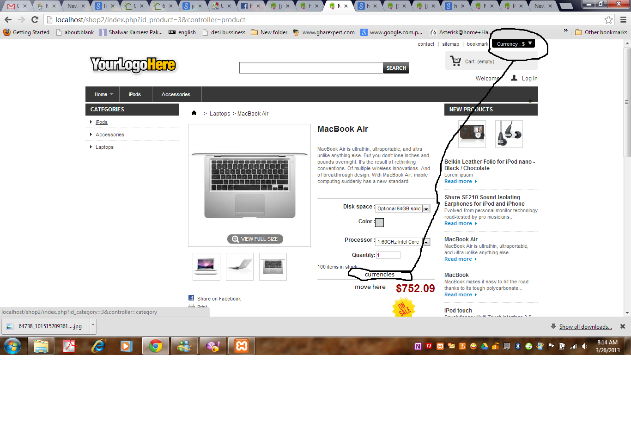
Task: Click the breadcrumb home icon
Action: [x=194, y=113]
